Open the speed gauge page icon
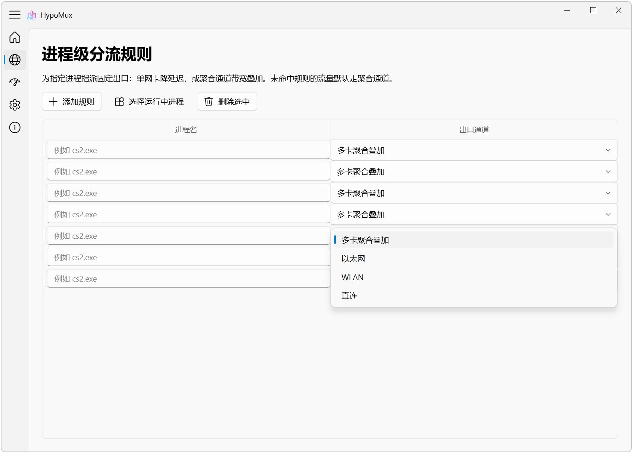 15,82
